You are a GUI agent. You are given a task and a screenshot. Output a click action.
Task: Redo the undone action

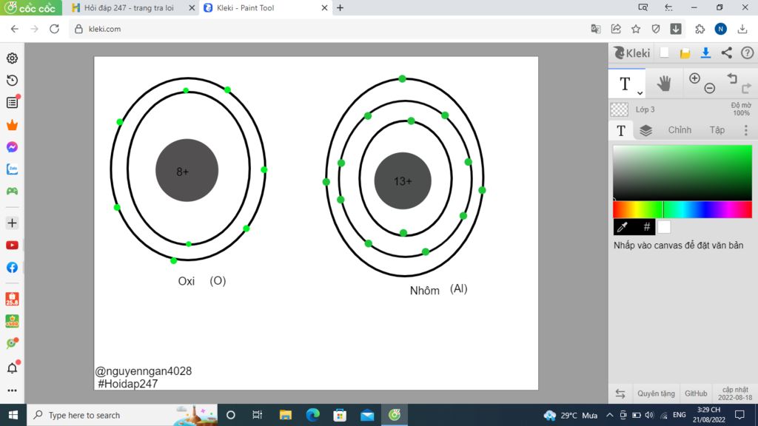point(746,88)
